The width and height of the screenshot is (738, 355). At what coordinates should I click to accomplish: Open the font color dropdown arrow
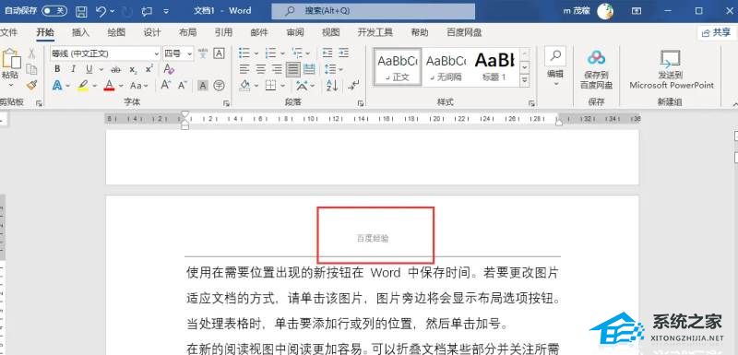121,86
